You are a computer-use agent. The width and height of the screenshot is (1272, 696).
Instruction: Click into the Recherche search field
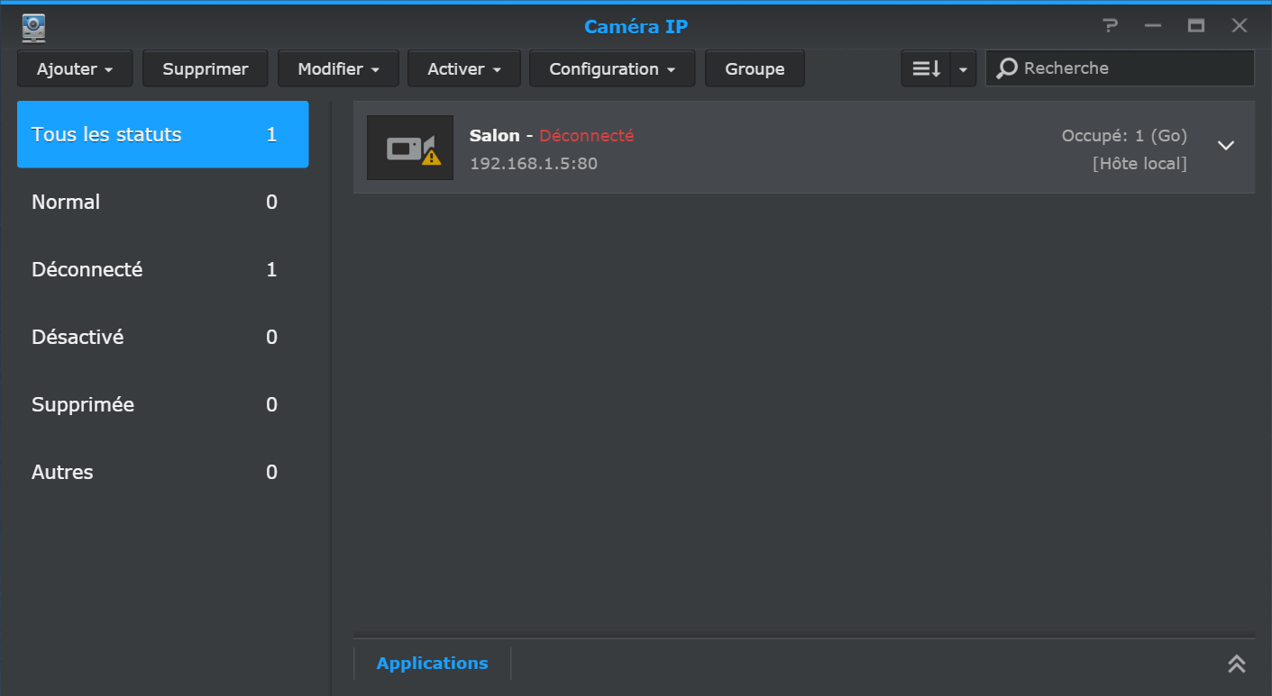[x=1120, y=68]
